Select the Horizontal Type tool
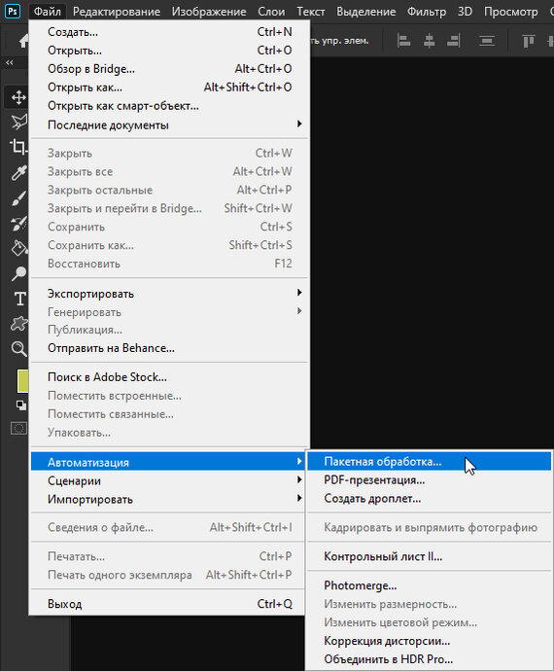This screenshot has height=671, width=554. (x=19, y=299)
